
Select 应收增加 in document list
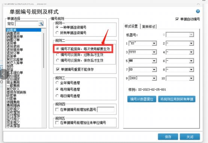click(x=13, y=112)
